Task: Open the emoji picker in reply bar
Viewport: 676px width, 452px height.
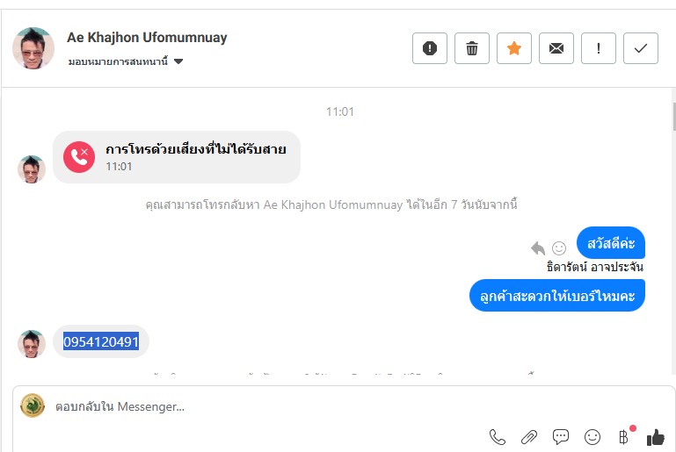Action: [x=592, y=436]
